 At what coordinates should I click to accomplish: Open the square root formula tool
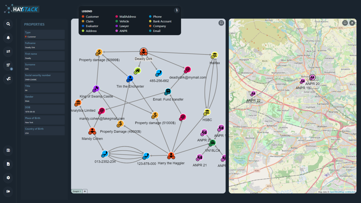[x=8, y=79]
